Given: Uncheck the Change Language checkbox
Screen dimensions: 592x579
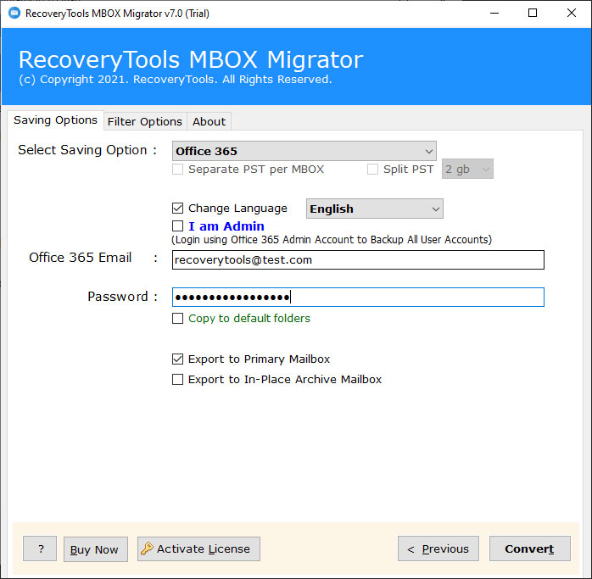Looking at the screenshot, I should [x=177, y=208].
